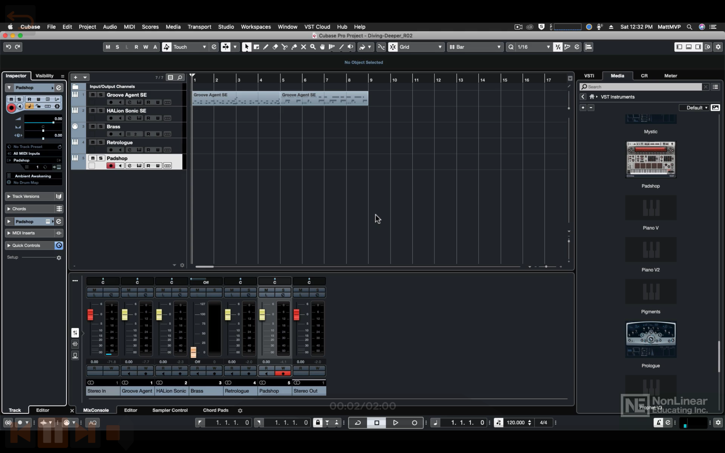Select the Brass track in track list
725x453 pixels.
click(x=113, y=127)
